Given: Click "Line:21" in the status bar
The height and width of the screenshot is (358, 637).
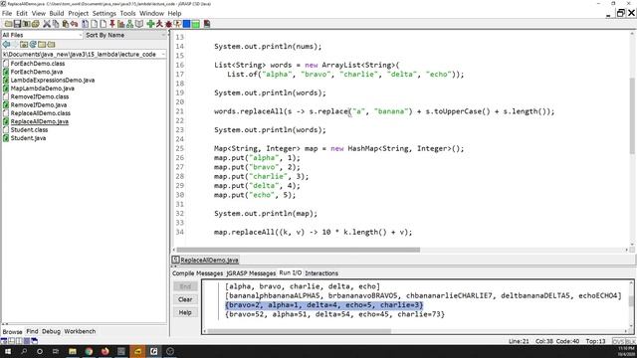Looking at the screenshot, I should pyautogui.click(x=519, y=341).
